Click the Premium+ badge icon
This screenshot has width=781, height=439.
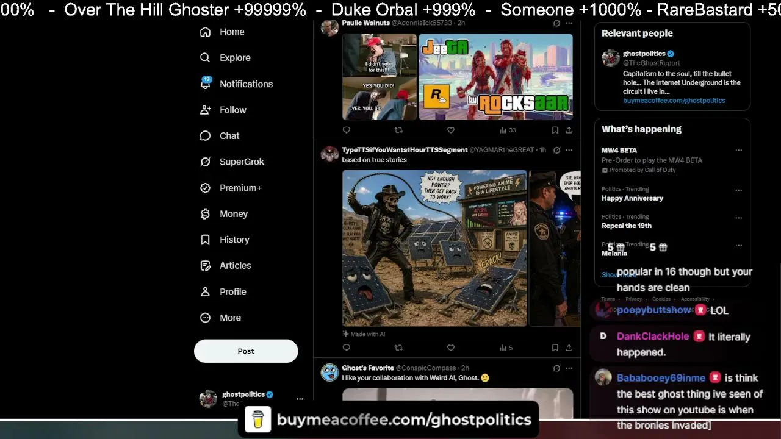coord(206,188)
